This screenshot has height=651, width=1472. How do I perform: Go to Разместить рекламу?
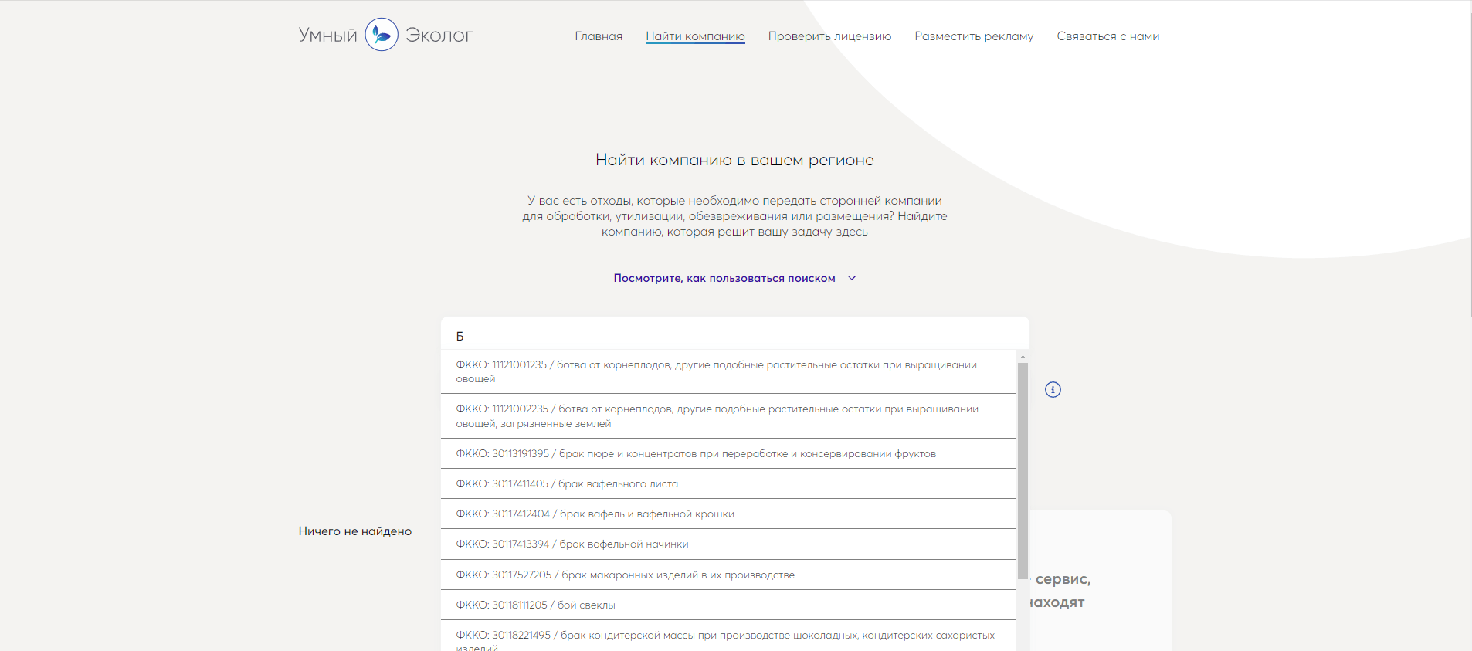(x=974, y=36)
